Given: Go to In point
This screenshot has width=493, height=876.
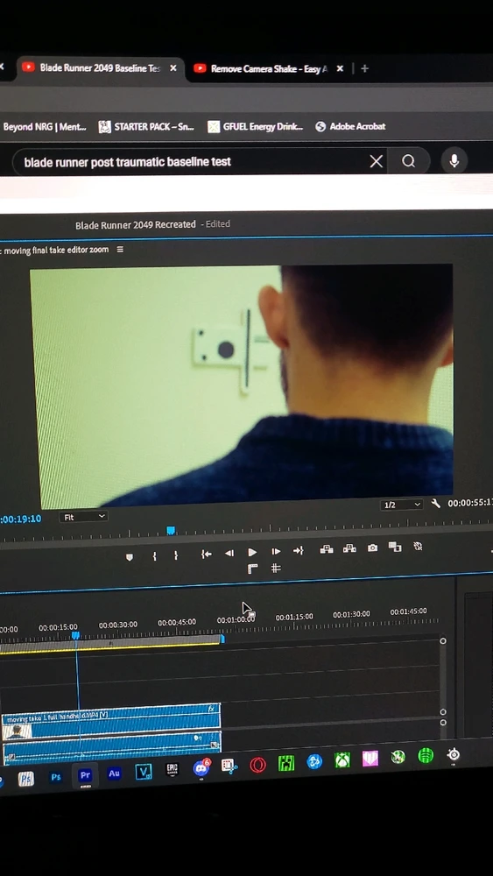Looking at the screenshot, I should click(x=206, y=554).
